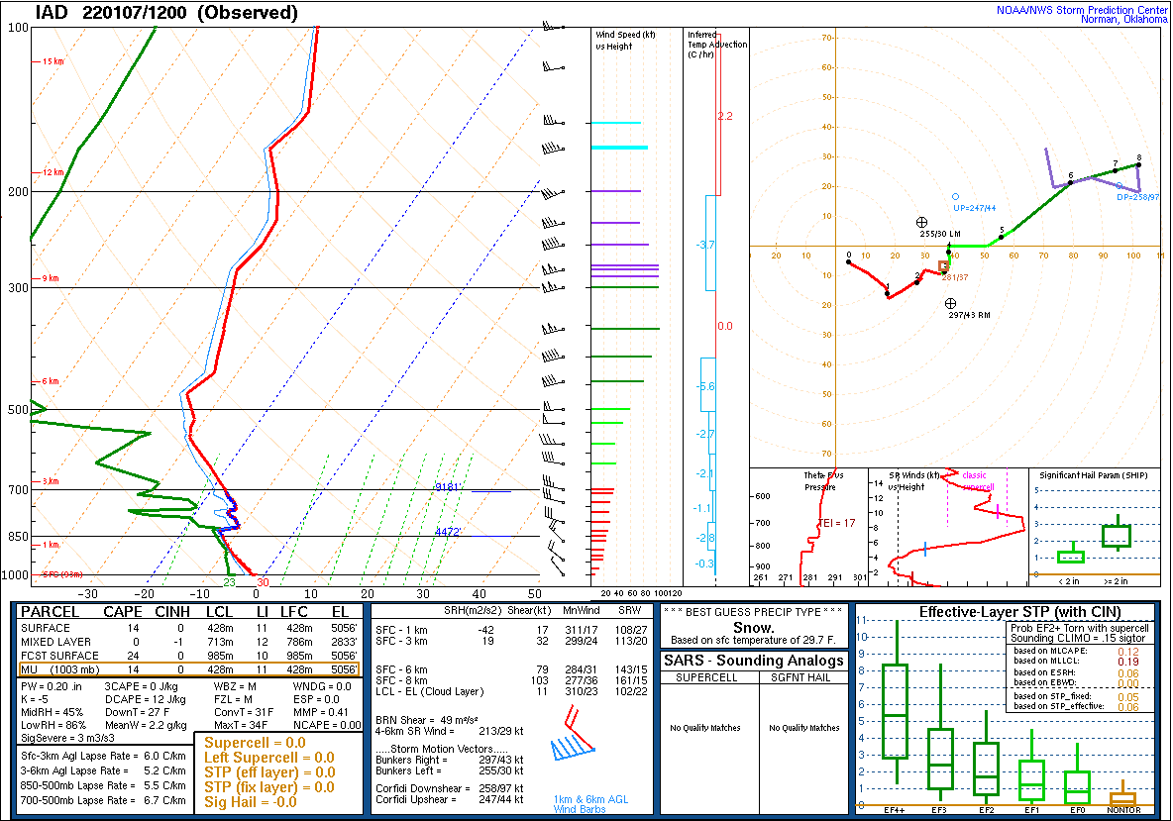Click the Corfidi Upshear = 247/44 kt line

click(450, 799)
